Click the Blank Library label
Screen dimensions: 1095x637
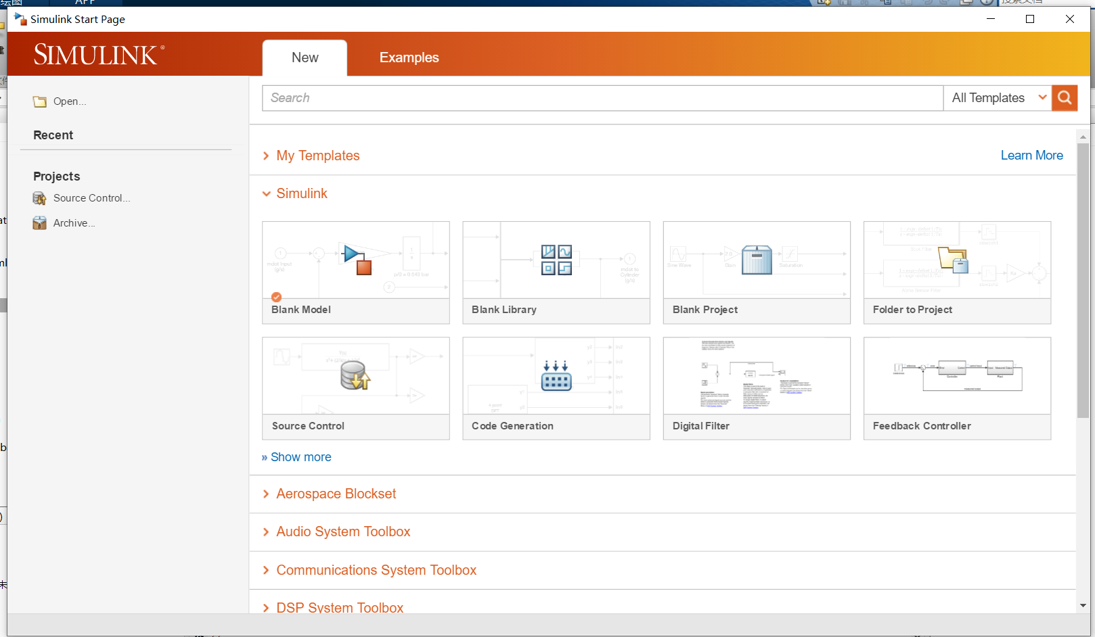click(504, 310)
